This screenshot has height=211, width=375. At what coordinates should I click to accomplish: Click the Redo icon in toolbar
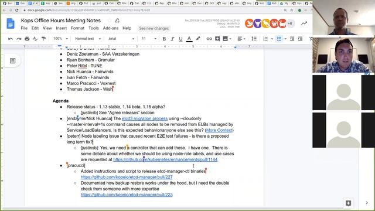(19, 39)
